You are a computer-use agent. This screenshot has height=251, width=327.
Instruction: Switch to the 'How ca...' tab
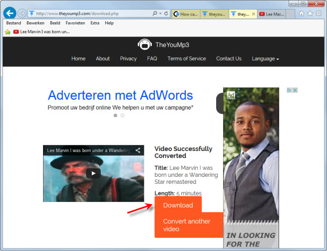pyautogui.click(x=186, y=14)
